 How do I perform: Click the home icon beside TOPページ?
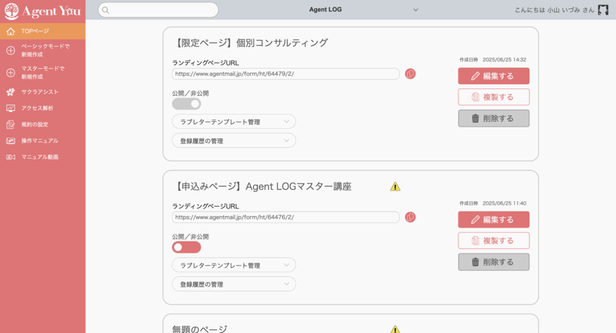pos(11,31)
